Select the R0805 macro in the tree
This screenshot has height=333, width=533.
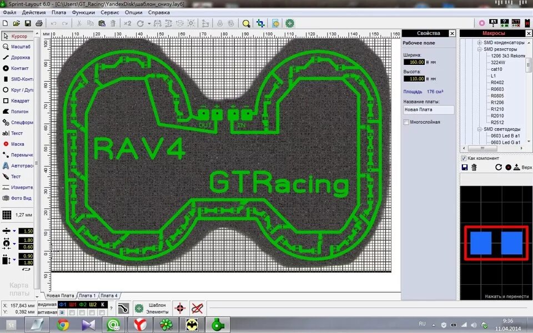click(497, 96)
